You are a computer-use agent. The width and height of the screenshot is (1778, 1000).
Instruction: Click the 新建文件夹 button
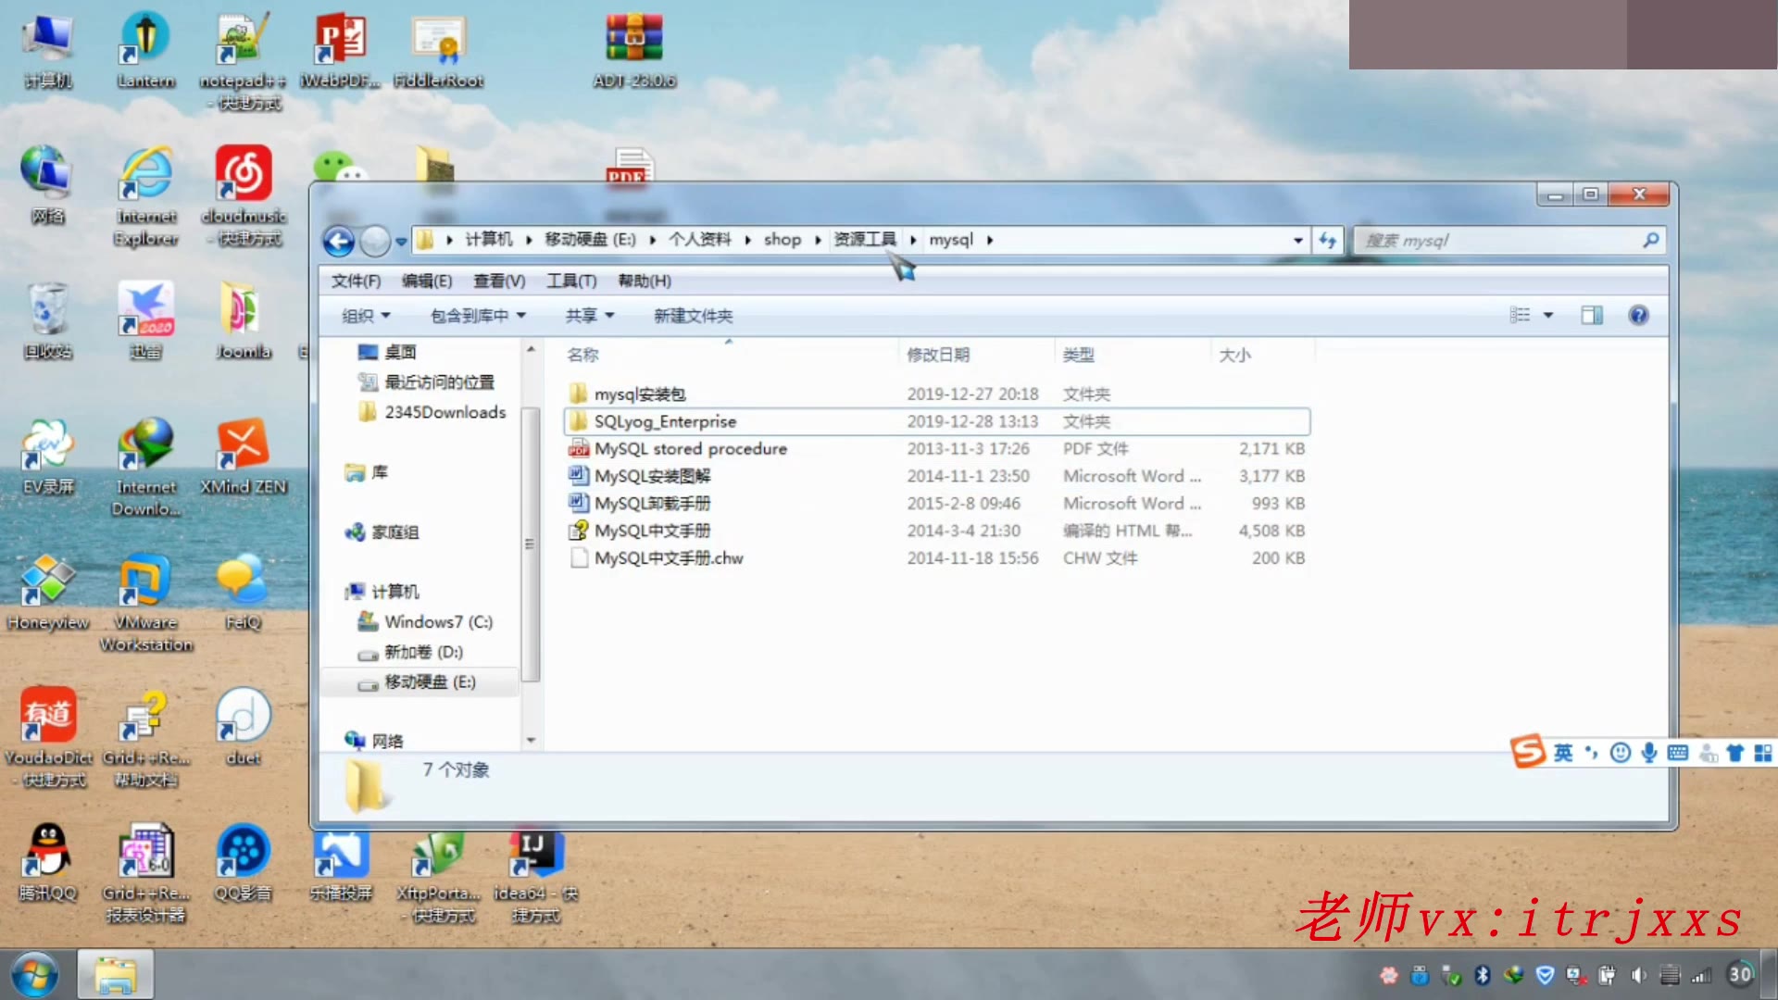[x=693, y=316]
